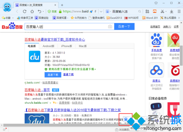
Task: Open the 消息(1) messages link
Action: [167, 27]
